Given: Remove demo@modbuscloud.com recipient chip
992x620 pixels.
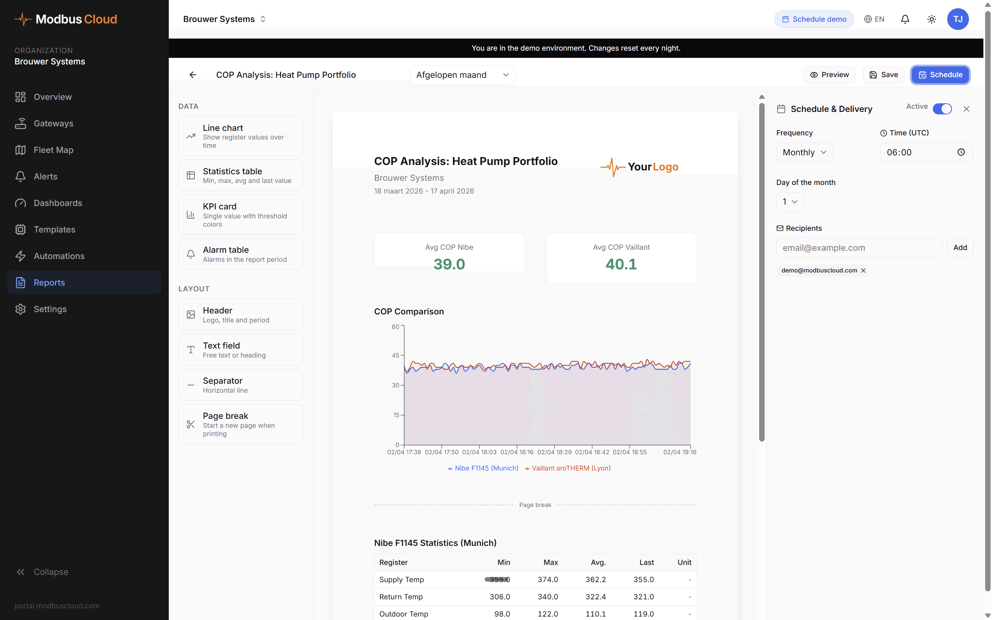Looking at the screenshot, I should (863, 270).
